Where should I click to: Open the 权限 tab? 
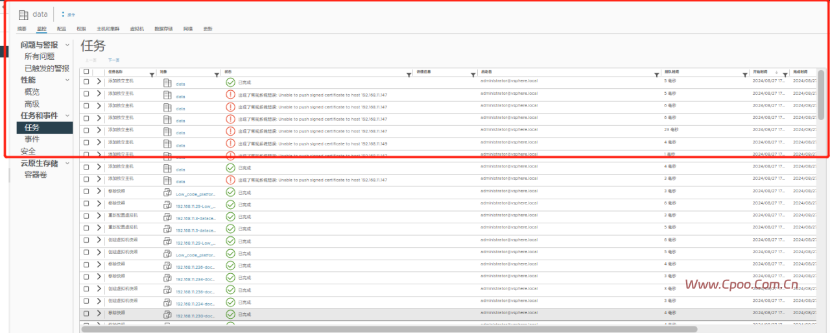pos(81,29)
